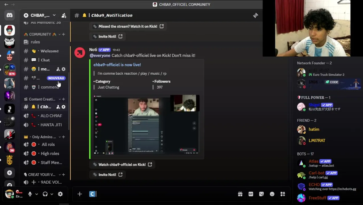
Task: Join Staff Mee... voice channel
Action: point(45,163)
